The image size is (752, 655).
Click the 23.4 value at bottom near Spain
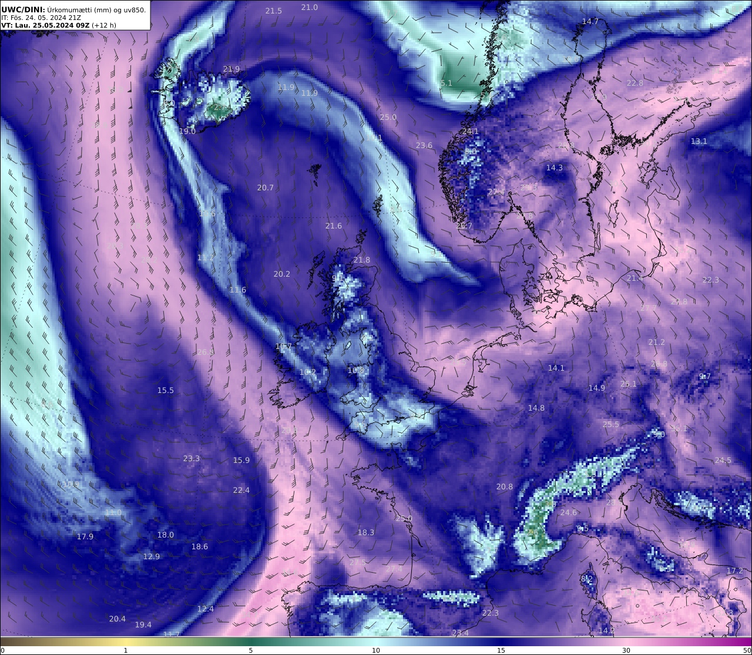(x=461, y=633)
